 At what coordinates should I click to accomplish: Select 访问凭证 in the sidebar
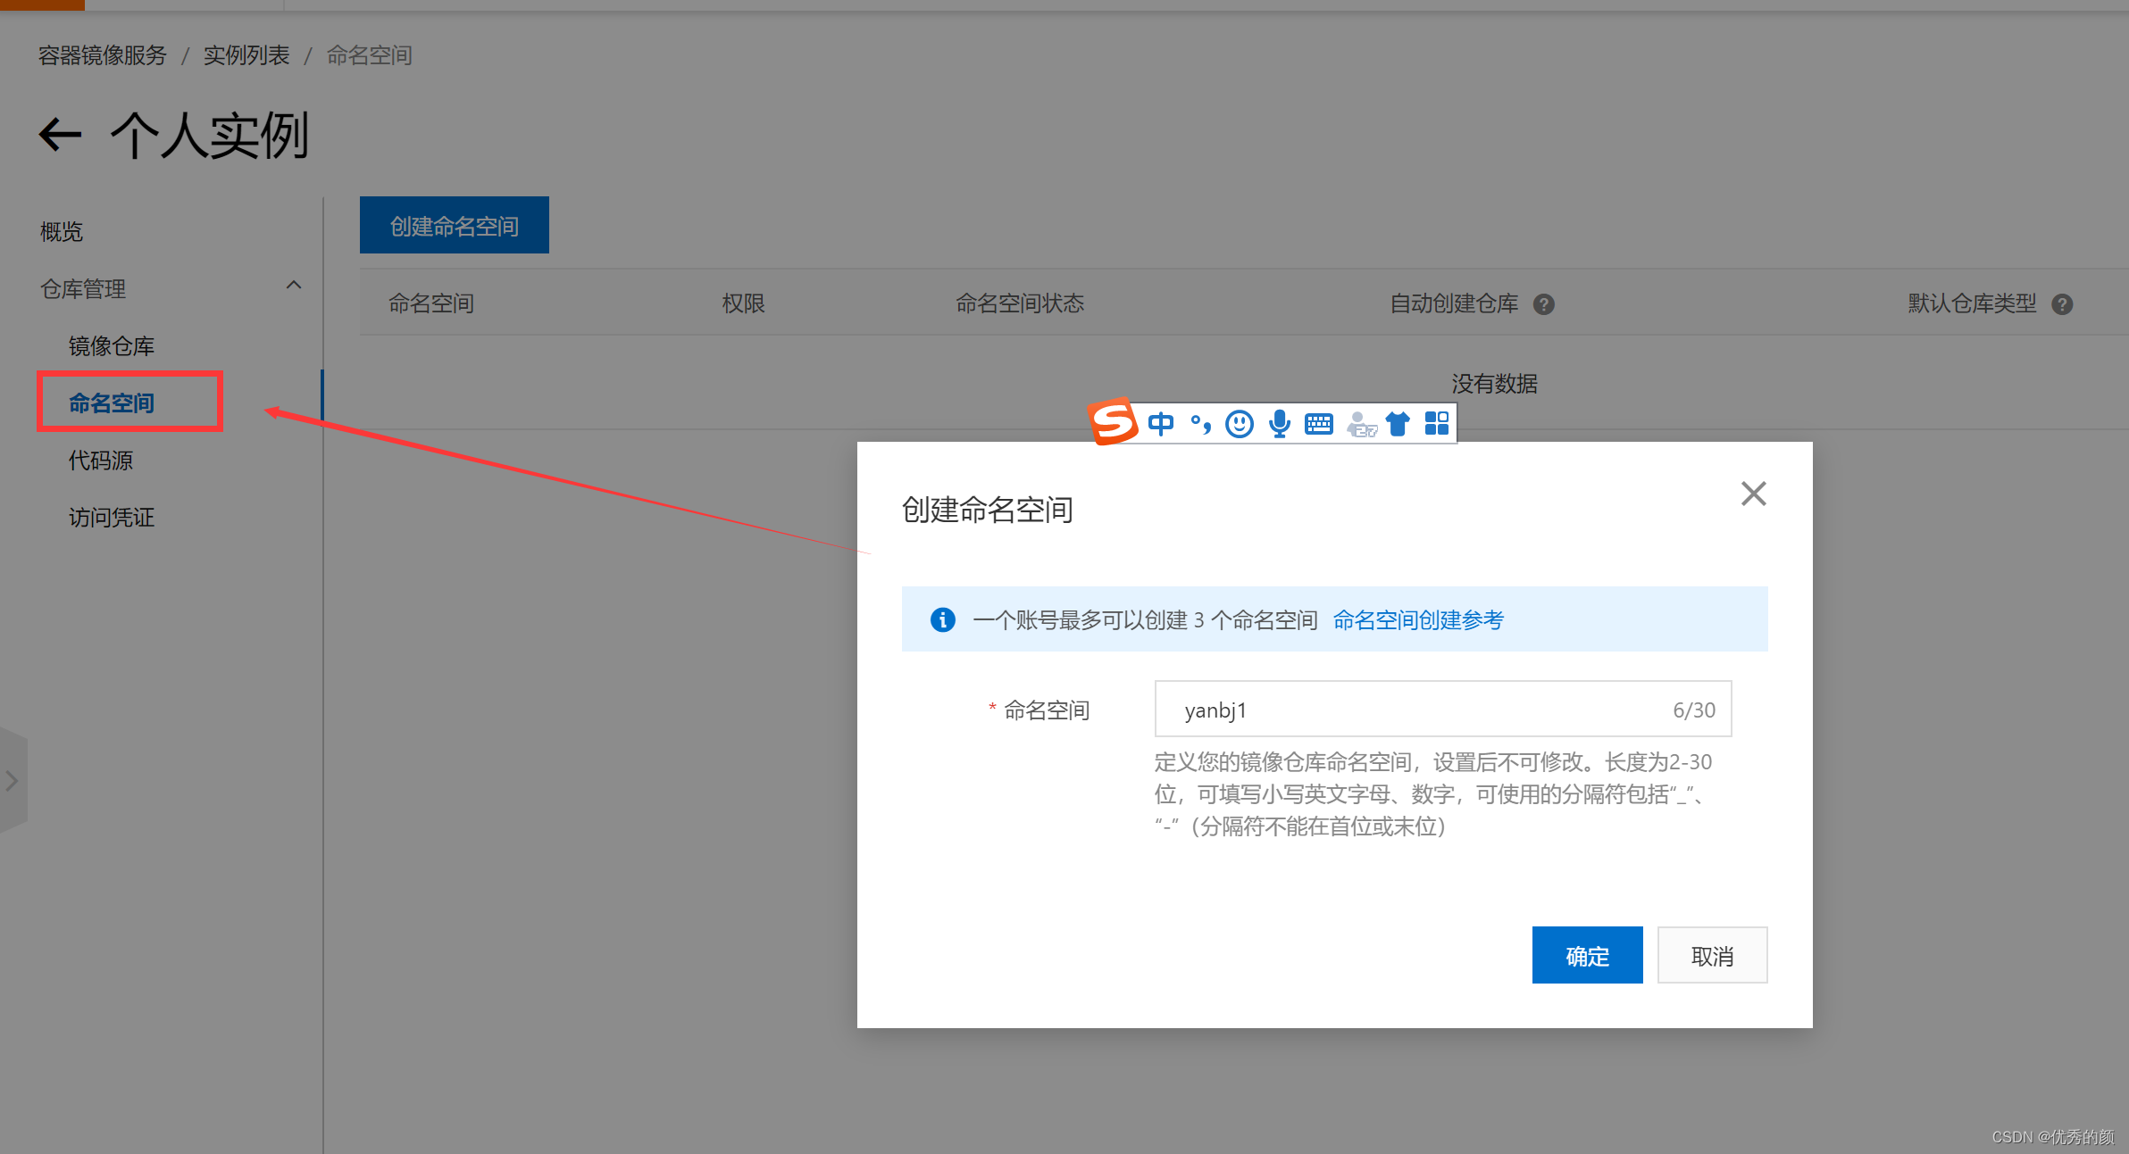112,518
